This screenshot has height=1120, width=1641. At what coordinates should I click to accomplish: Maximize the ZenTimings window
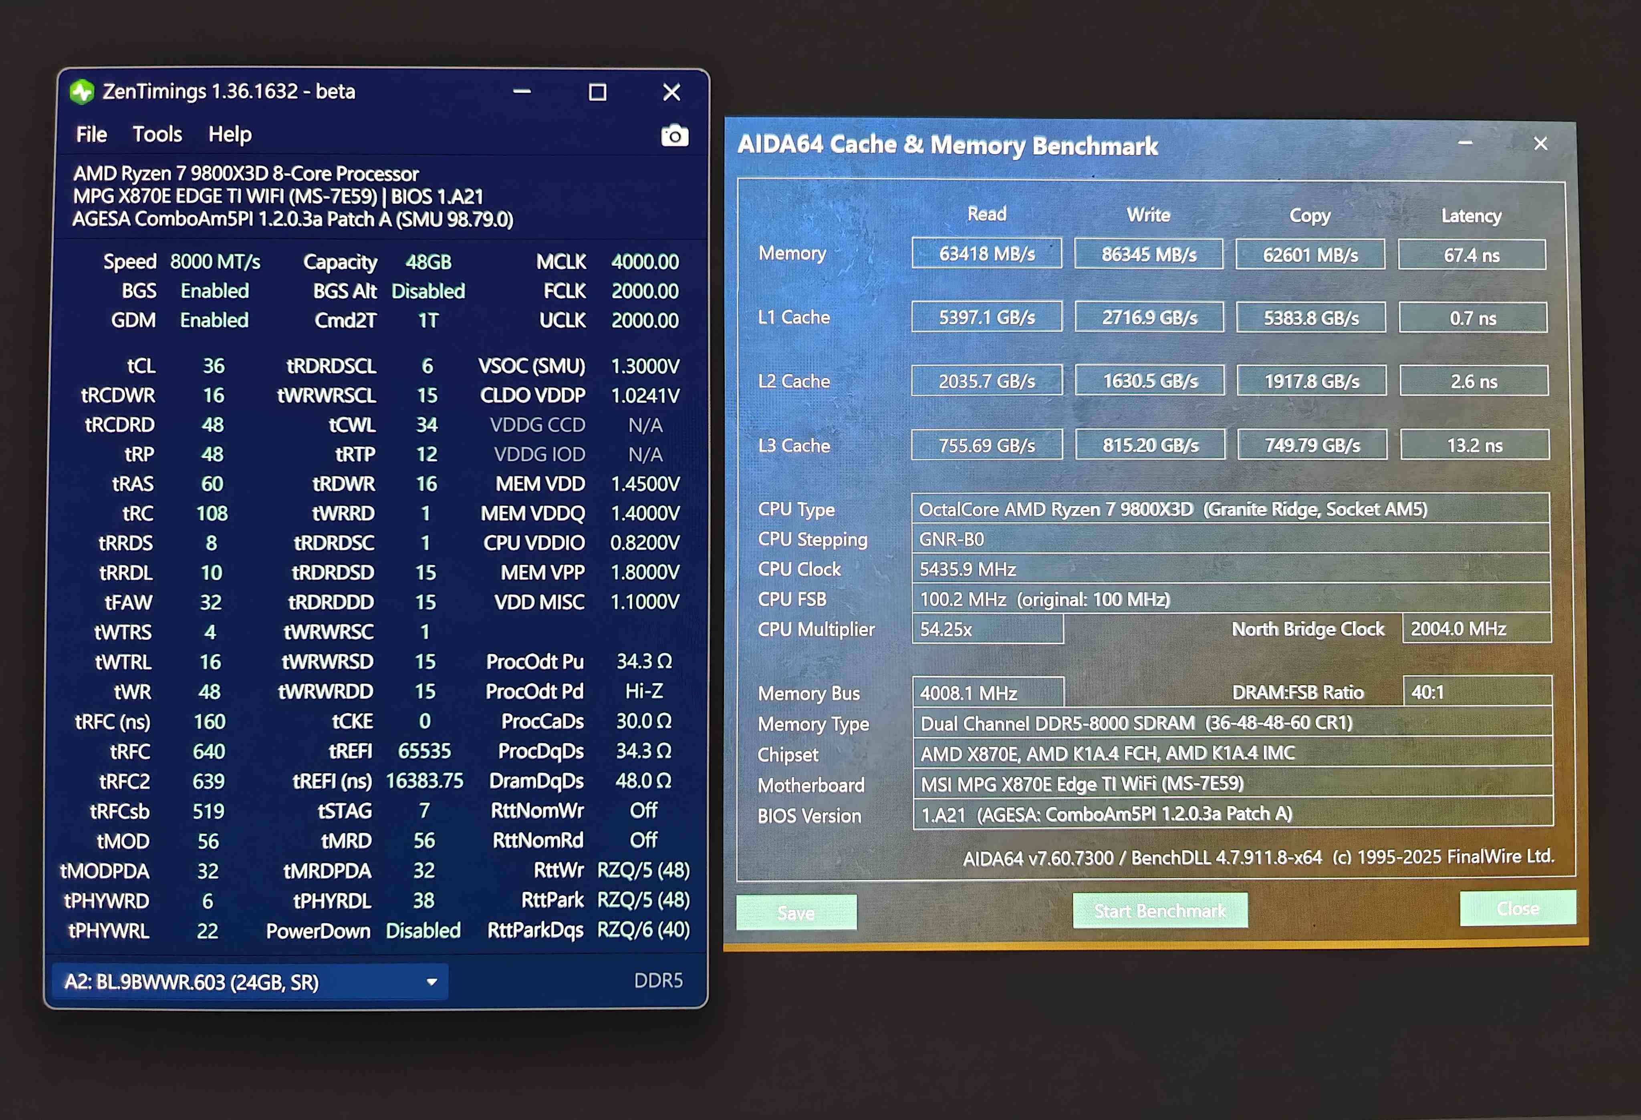597,92
